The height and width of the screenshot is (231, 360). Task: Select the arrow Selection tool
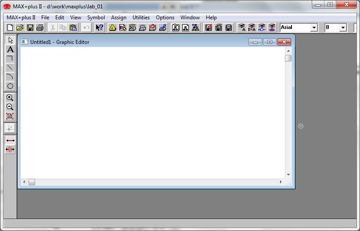click(x=10, y=40)
